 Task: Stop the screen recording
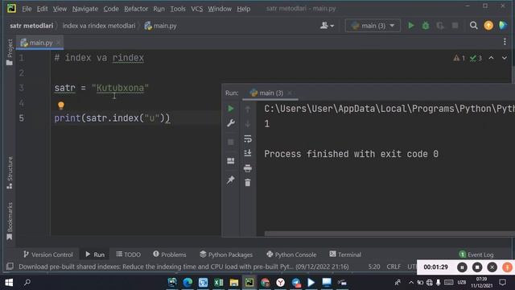coord(477,267)
